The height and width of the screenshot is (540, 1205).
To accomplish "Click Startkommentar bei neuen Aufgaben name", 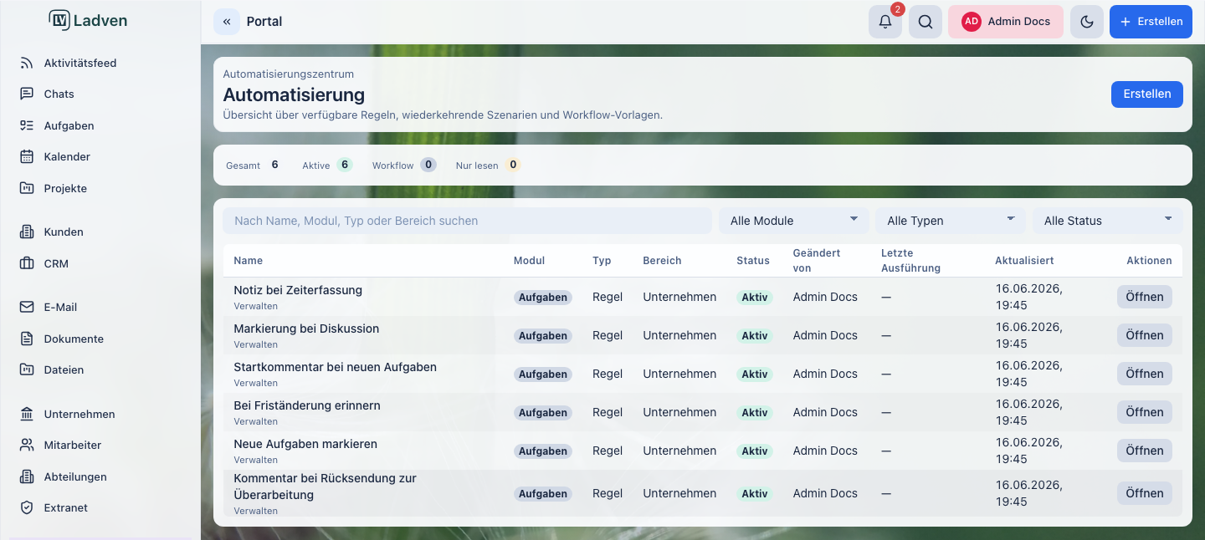I will [335, 367].
